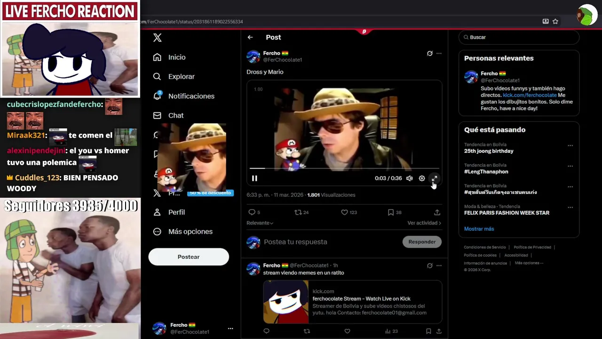602x339 pixels.
Task: Open Perfil page
Action: (169, 212)
